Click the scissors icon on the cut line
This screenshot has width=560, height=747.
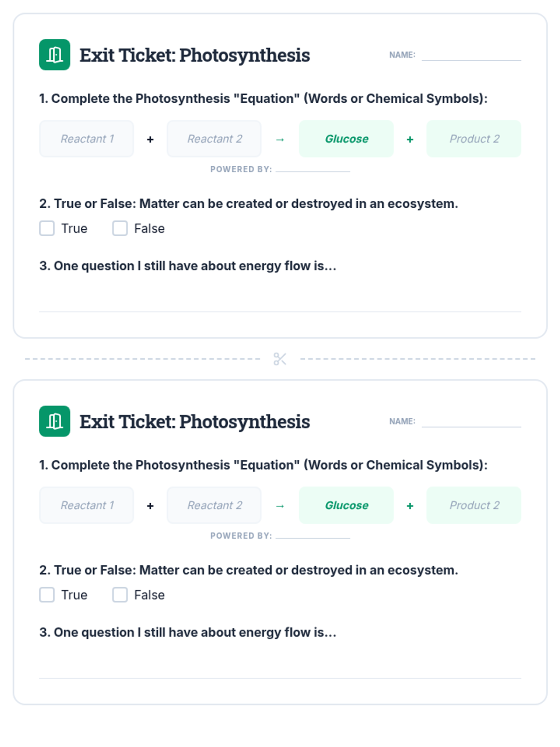(x=280, y=359)
